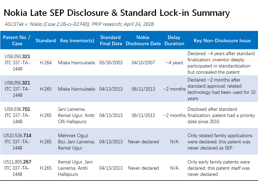Select the 'Standard' column header
258x181 pixels.
coord(46,41)
